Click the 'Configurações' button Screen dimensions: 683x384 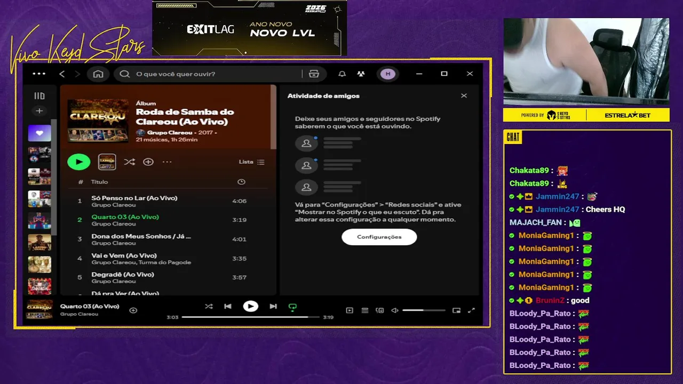(379, 237)
